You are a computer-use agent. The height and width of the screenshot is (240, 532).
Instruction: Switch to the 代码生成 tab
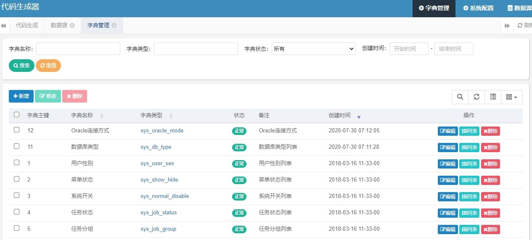pyautogui.click(x=27, y=26)
